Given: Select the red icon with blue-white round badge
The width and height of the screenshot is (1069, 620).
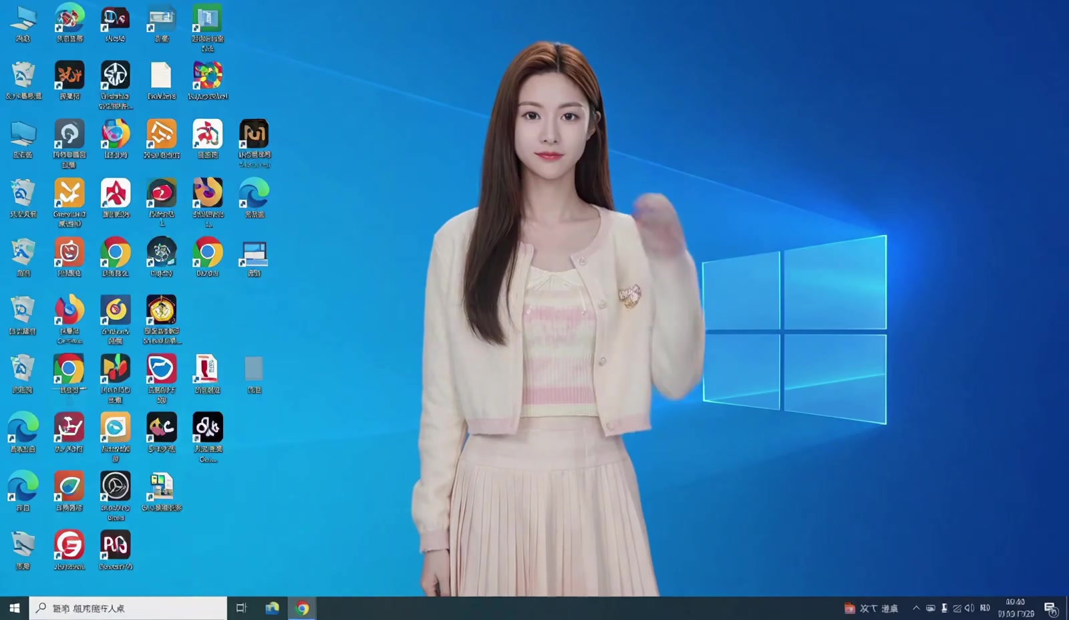Looking at the screenshot, I should pyautogui.click(x=161, y=368).
